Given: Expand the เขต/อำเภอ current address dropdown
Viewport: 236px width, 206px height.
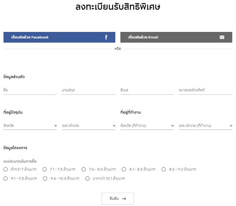Looking at the screenshot, I should (88, 126).
